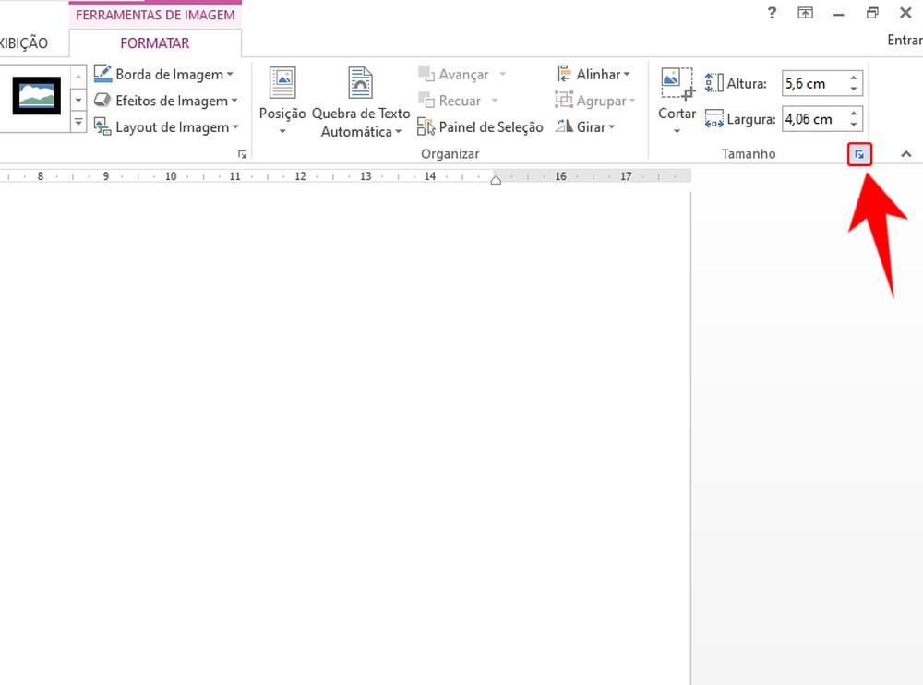This screenshot has width=923, height=685.
Task: Open the Painel de Seleção
Action: point(480,127)
